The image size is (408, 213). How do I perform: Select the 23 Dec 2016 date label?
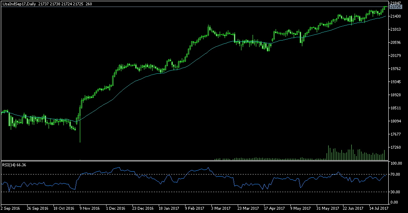coord(143,208)
